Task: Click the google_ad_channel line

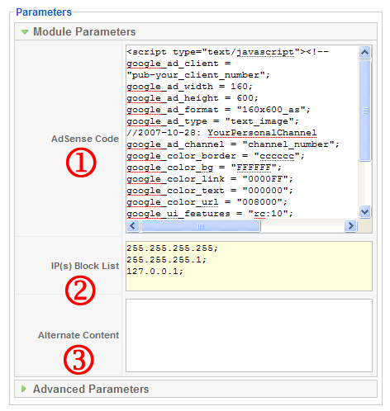Action: click(233, 144)
